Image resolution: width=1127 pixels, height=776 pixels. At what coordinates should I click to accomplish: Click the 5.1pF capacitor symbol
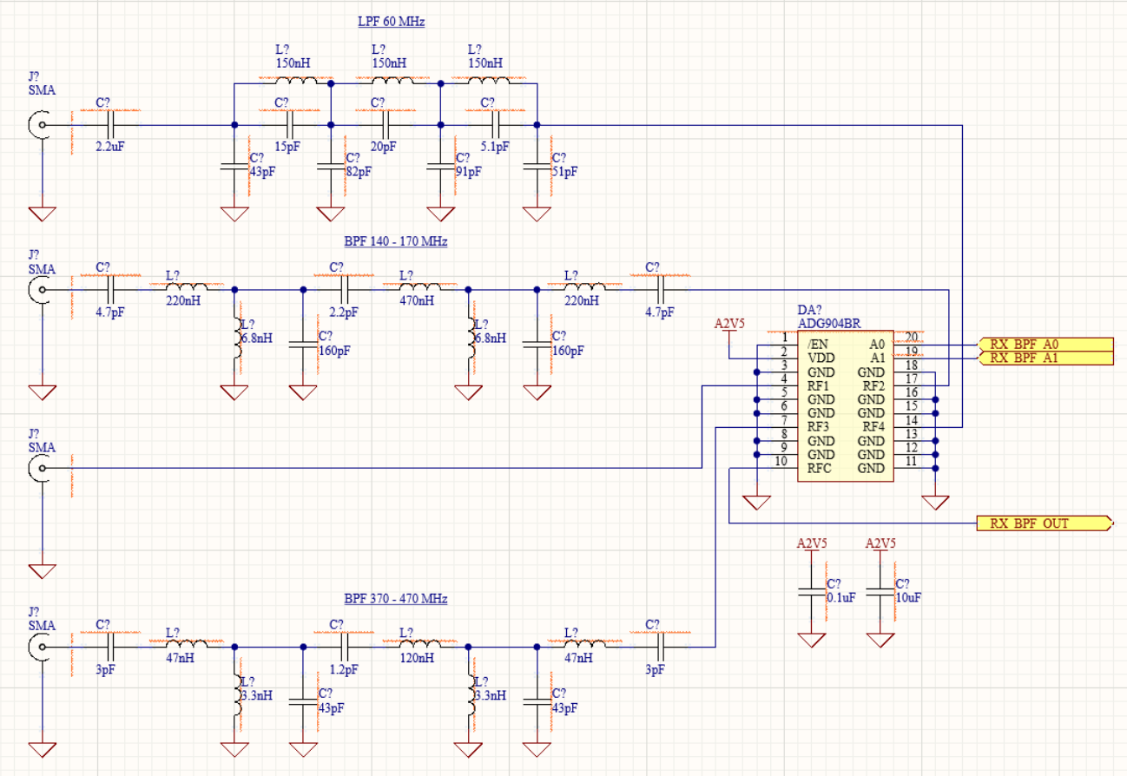coord(493,125)
